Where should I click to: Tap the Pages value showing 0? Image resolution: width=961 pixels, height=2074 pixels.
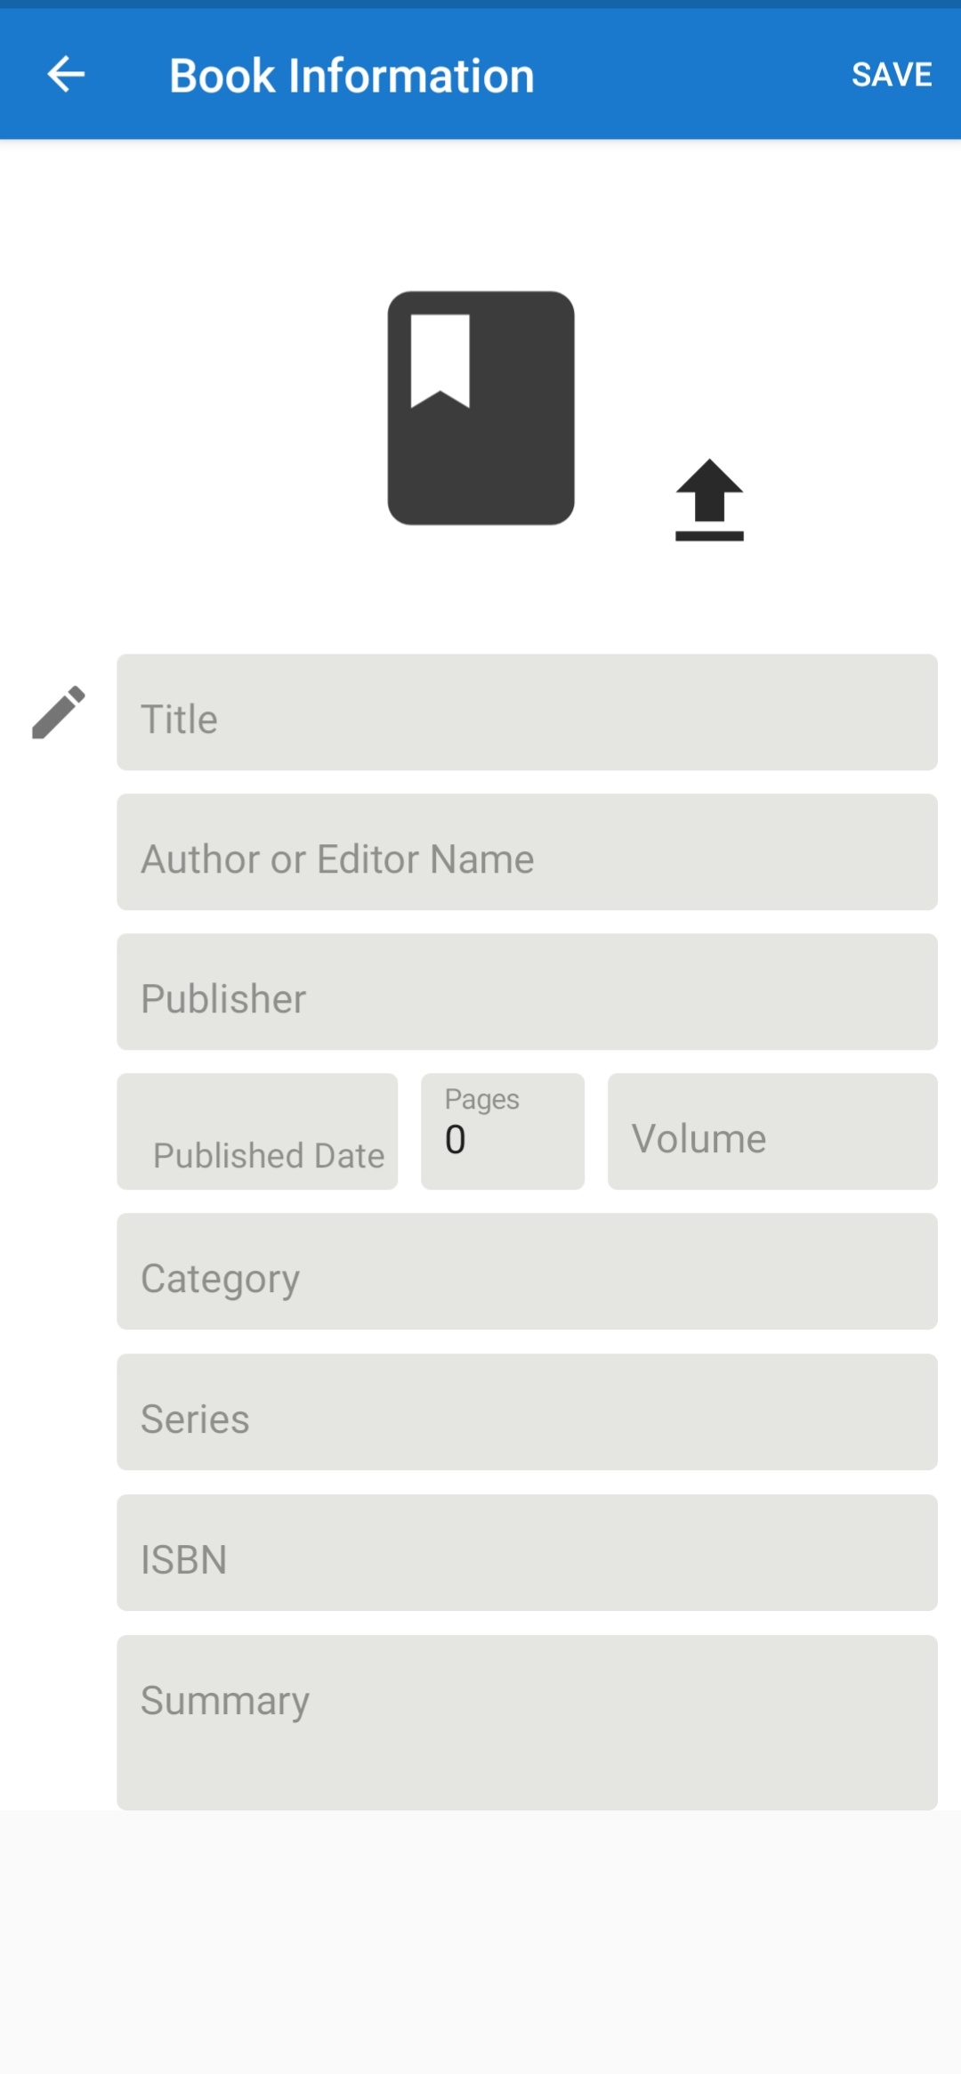[x=455, y=1140]
